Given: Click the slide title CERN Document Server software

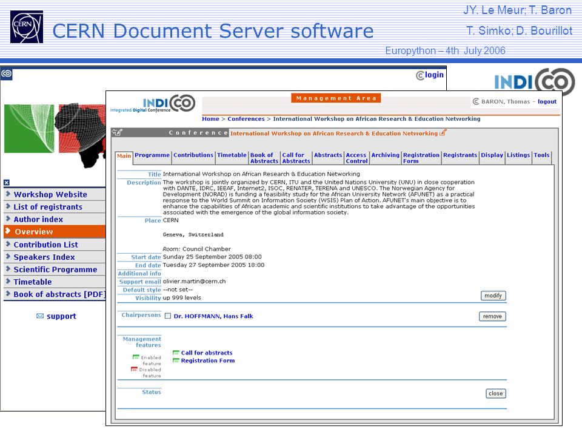Looking at the screenshot, I should 213,31.
